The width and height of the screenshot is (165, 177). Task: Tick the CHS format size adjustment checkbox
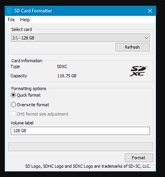click(13, 114)
